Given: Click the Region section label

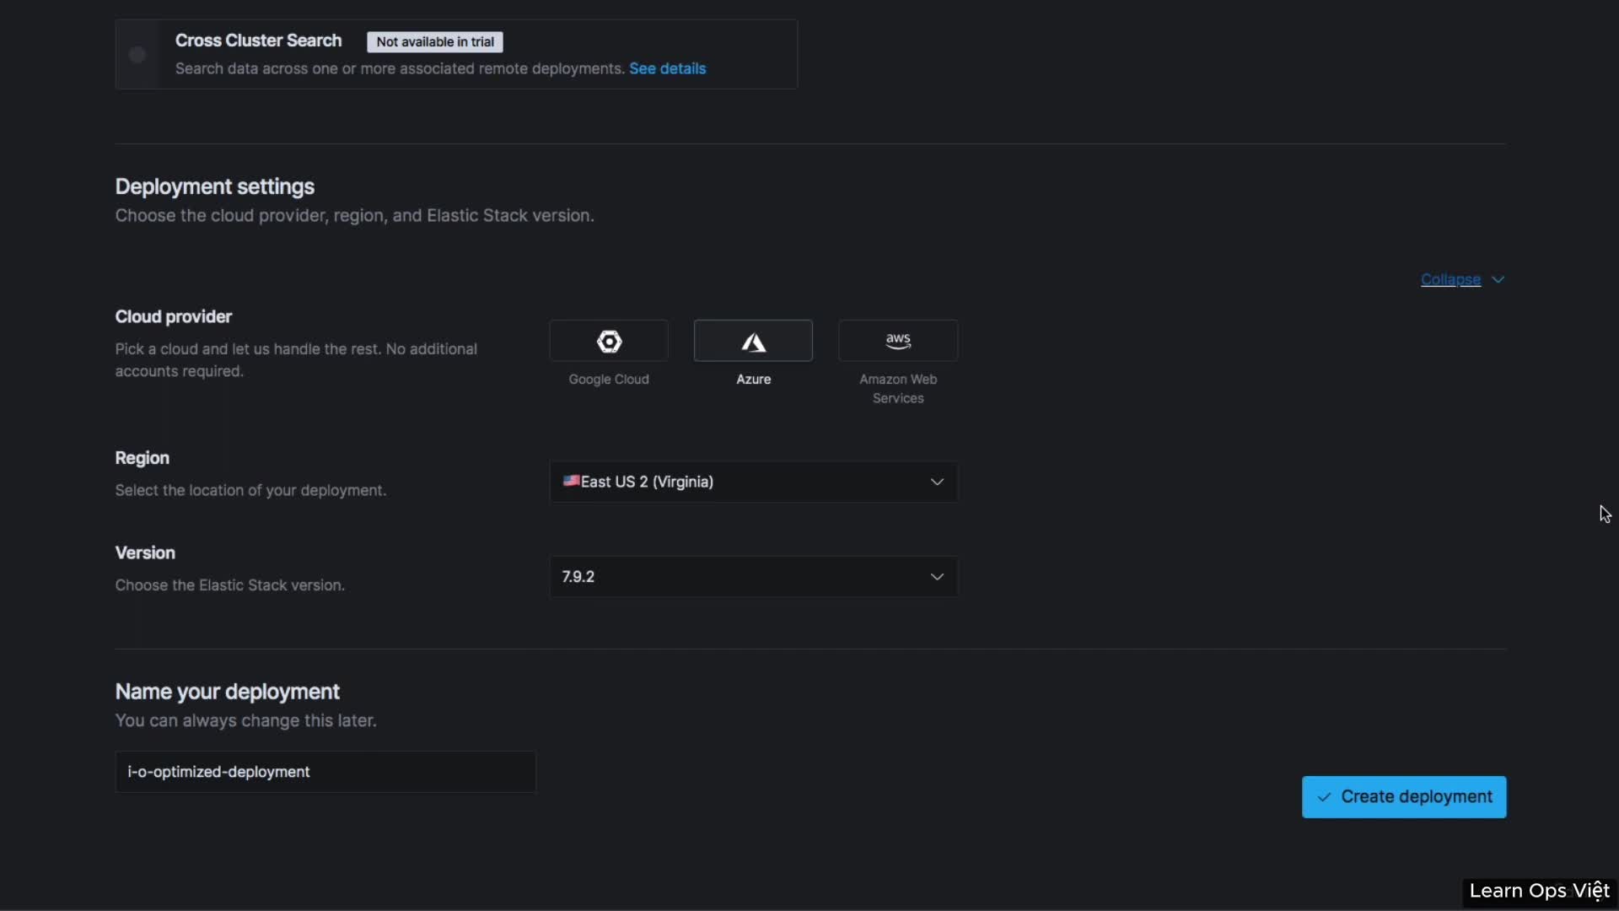Looking at the screenshot, I should click(x=143, y=458).
